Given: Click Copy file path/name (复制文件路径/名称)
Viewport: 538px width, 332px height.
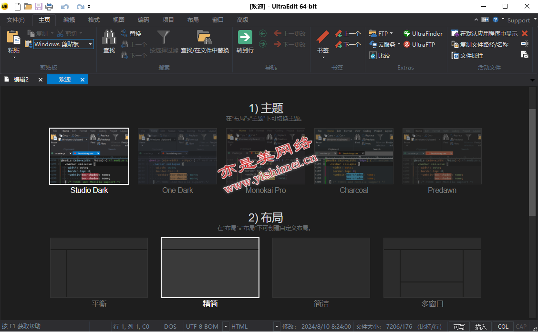Looking at the screenshot, I should pyautogui.click(x=480, y=45).
